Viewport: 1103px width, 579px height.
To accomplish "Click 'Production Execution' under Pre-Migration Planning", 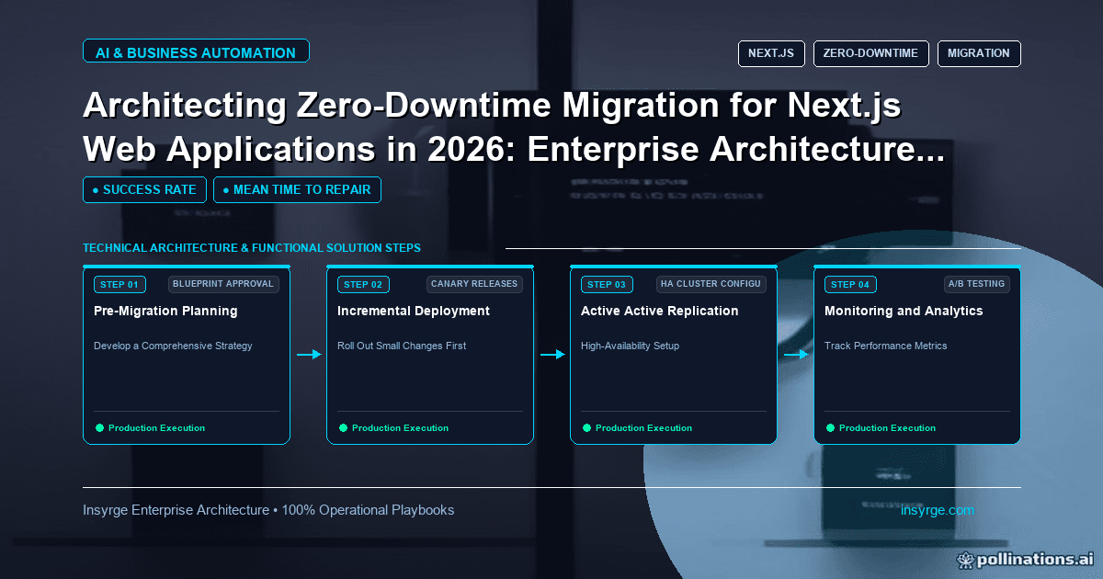I will pyautogui.click(x=156, y=428).
